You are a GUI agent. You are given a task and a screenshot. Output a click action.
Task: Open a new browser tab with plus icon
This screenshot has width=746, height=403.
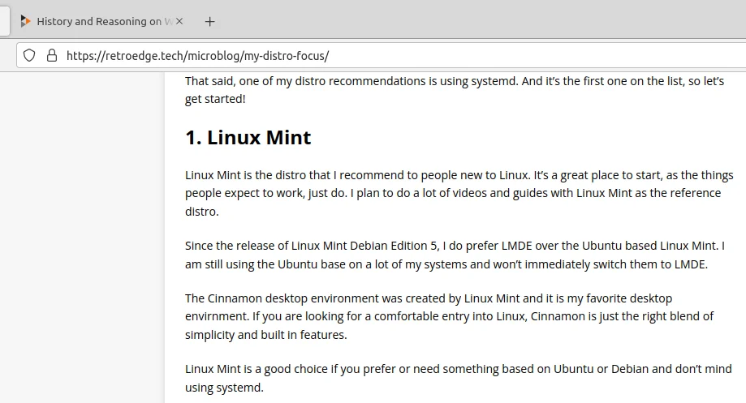pyautogui.click(x=209, y=21)
